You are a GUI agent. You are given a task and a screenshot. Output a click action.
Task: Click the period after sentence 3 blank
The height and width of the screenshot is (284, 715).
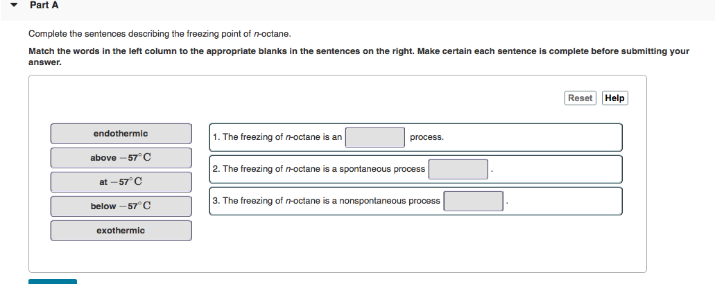(x=508, y=202)
